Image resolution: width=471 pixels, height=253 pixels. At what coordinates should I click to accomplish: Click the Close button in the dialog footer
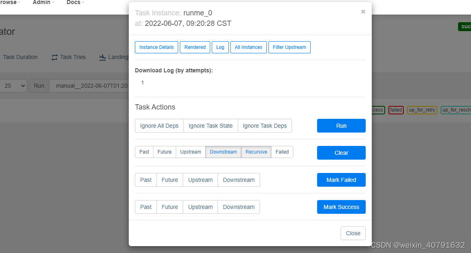(x=353, y=233)
